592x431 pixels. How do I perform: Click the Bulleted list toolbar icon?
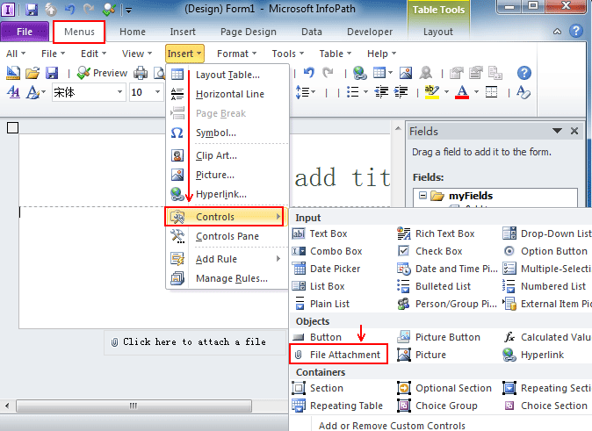352,92
